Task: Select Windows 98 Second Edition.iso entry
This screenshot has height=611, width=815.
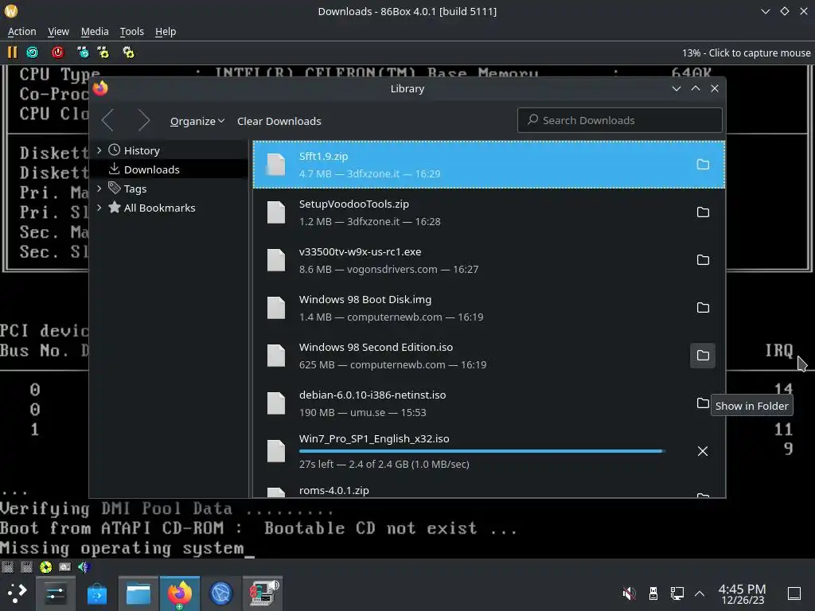Action: click(x=489, y=356)
